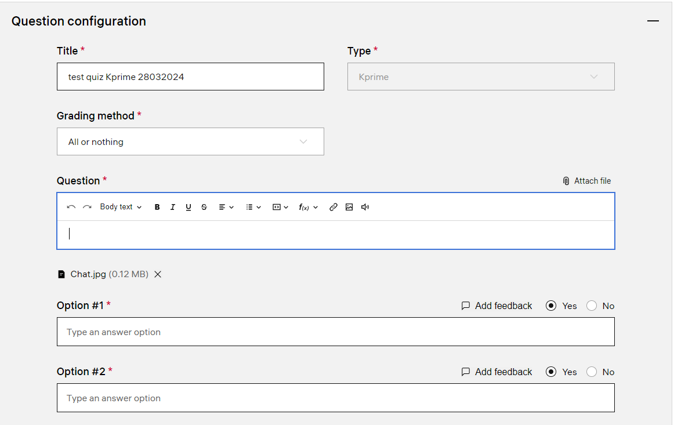
Task: Apply underline formatting in the question editor
Action: 189,207
